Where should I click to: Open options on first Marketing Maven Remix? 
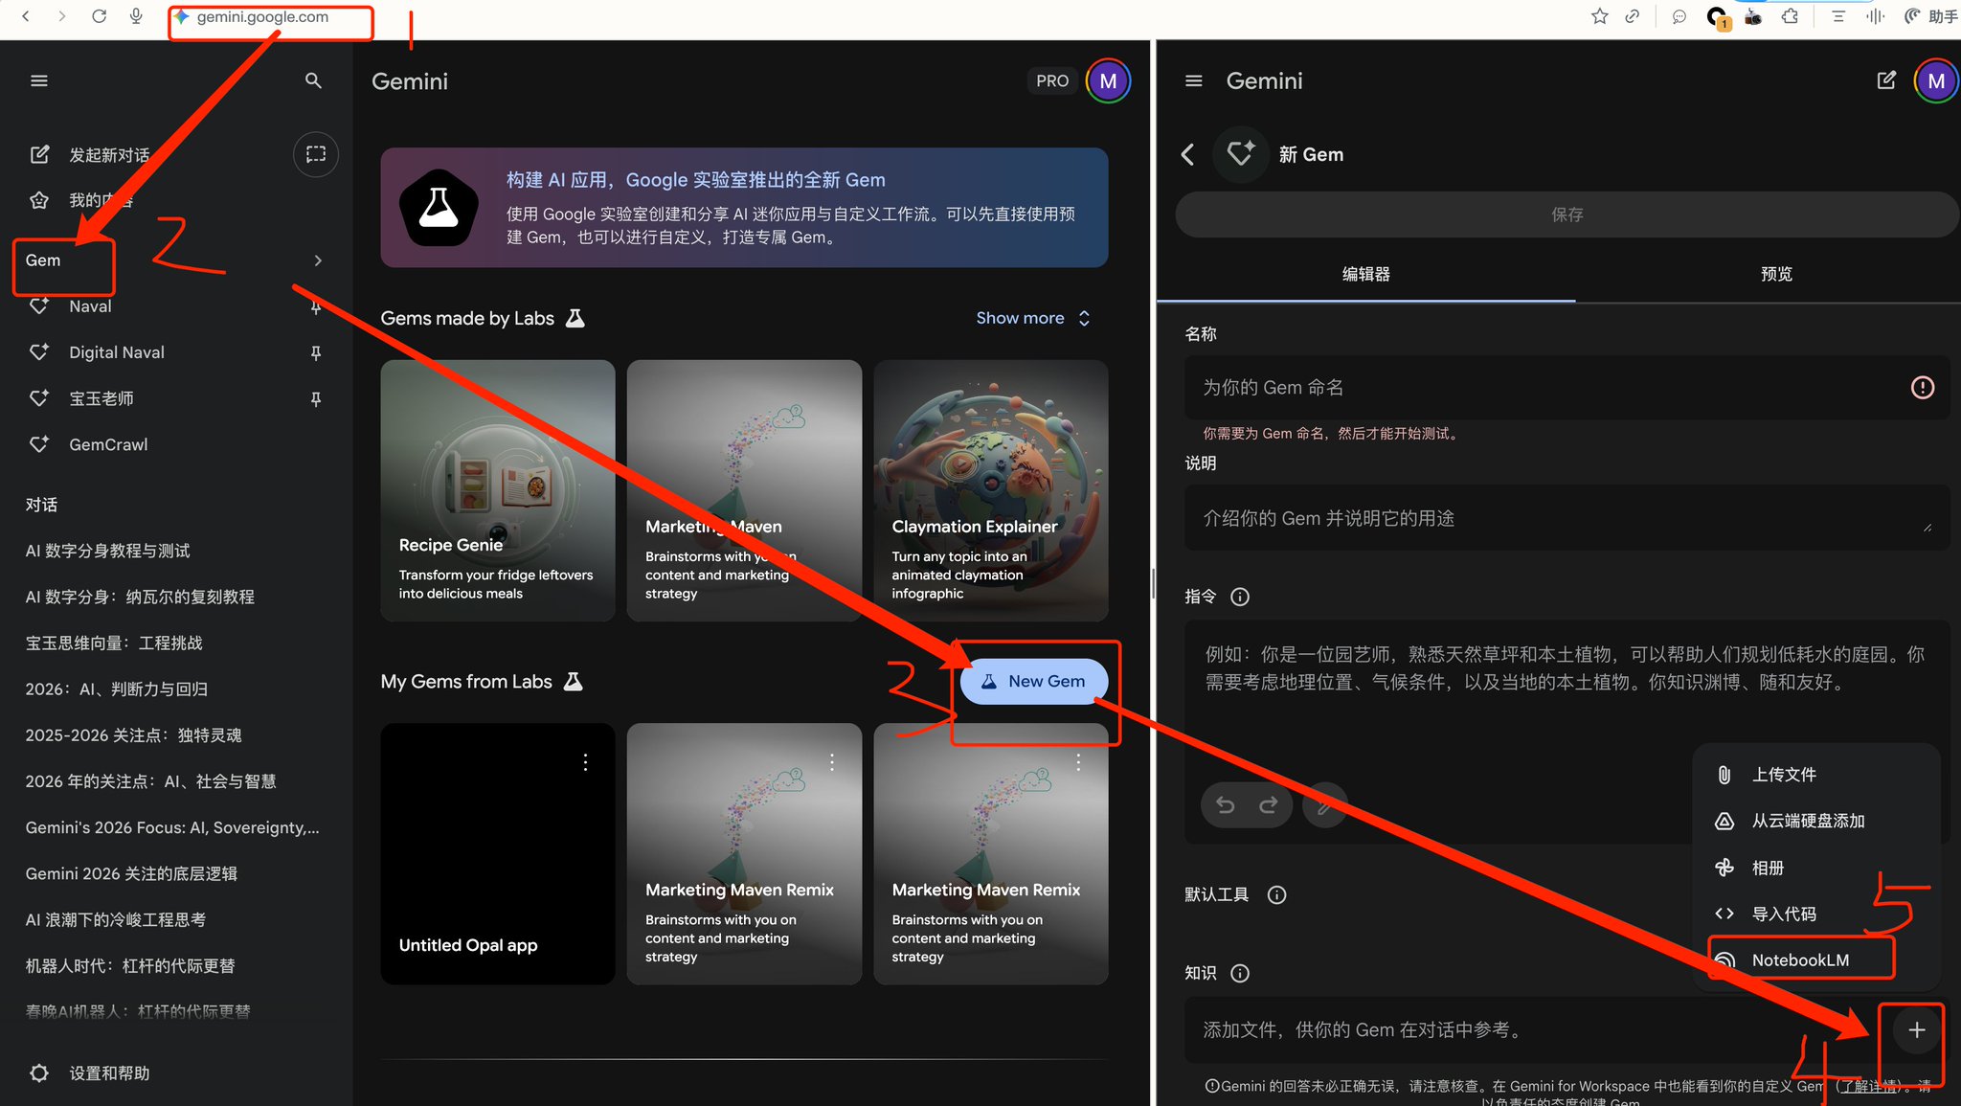tap(832, 762)
